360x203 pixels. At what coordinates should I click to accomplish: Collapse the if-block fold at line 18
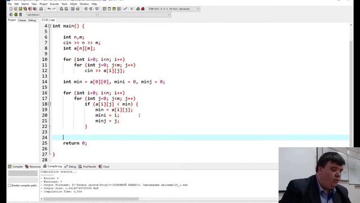[x=49, y=104]
